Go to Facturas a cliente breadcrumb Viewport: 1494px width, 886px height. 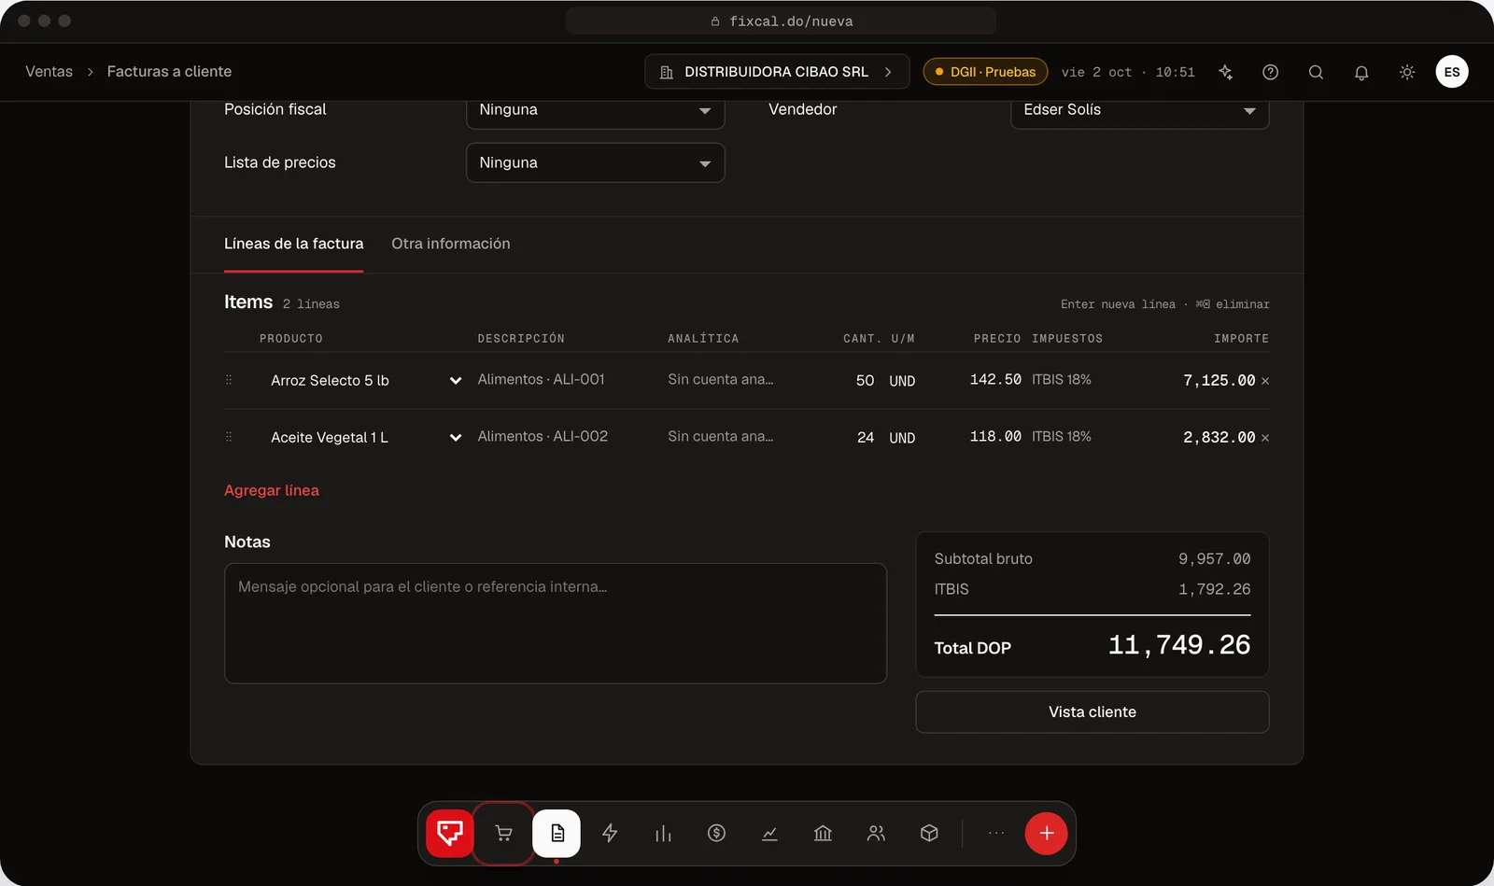pos(169,72)
